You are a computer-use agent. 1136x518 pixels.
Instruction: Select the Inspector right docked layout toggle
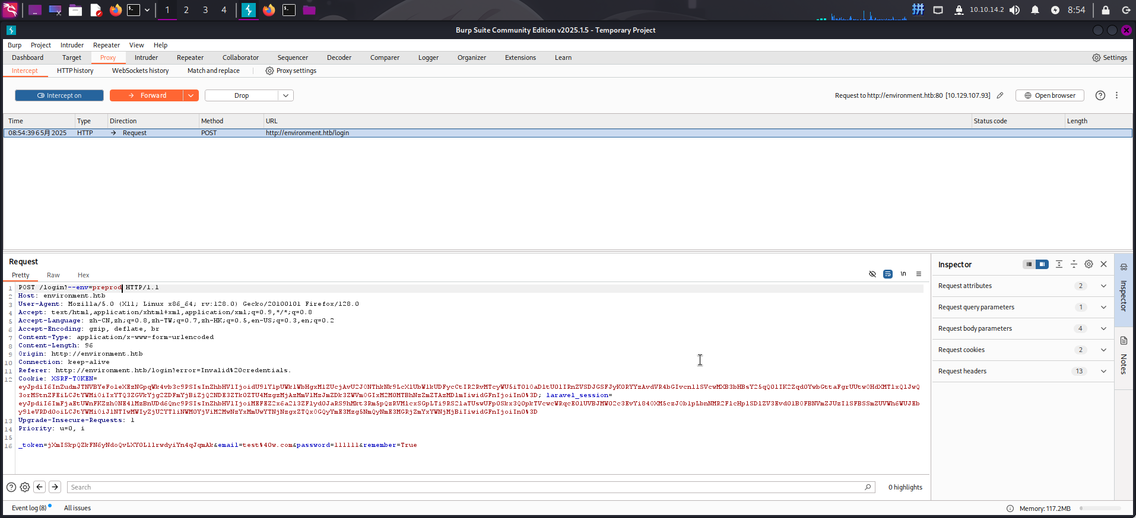tap(1042, 264)
